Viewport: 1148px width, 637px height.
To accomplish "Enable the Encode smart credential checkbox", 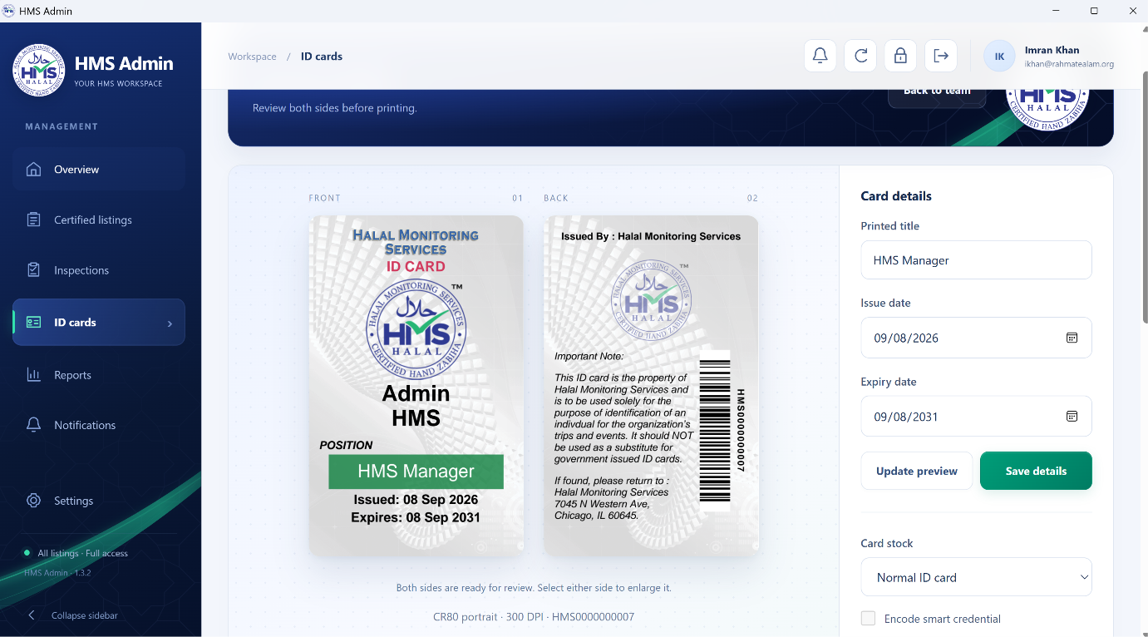I will click(868, 618).
